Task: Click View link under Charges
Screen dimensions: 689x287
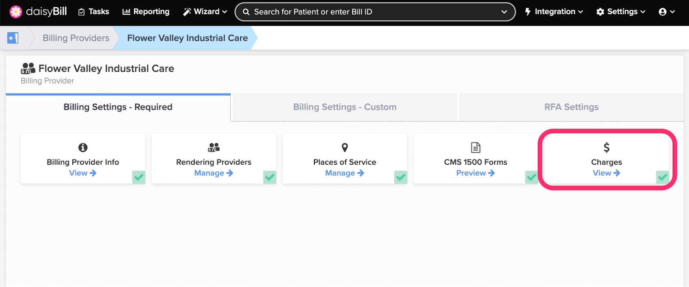Action: (606, 173)
